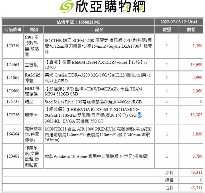The image size is (205, 193).
Task: Click the 運費 label
Action: click(171, 180)
